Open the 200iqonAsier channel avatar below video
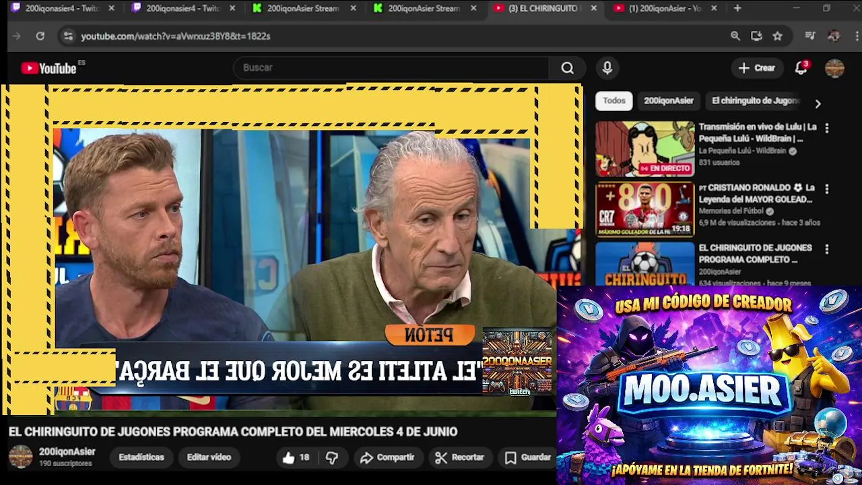Image resolution: width=862 pixels, height=485 pixels. [20, 457]
